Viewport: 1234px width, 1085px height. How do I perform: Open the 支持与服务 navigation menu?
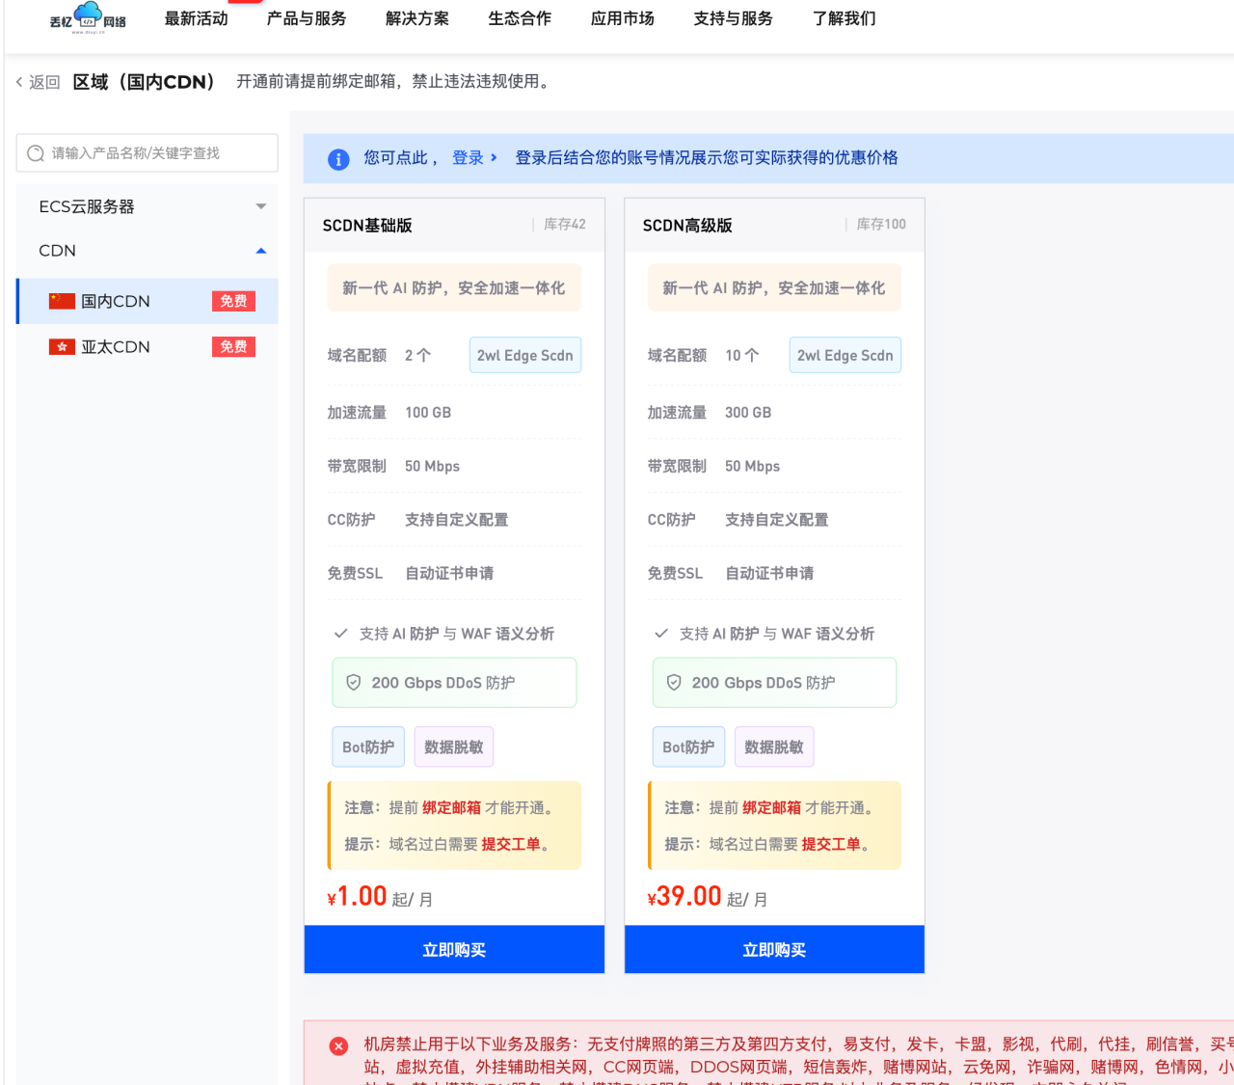point(733,18)
